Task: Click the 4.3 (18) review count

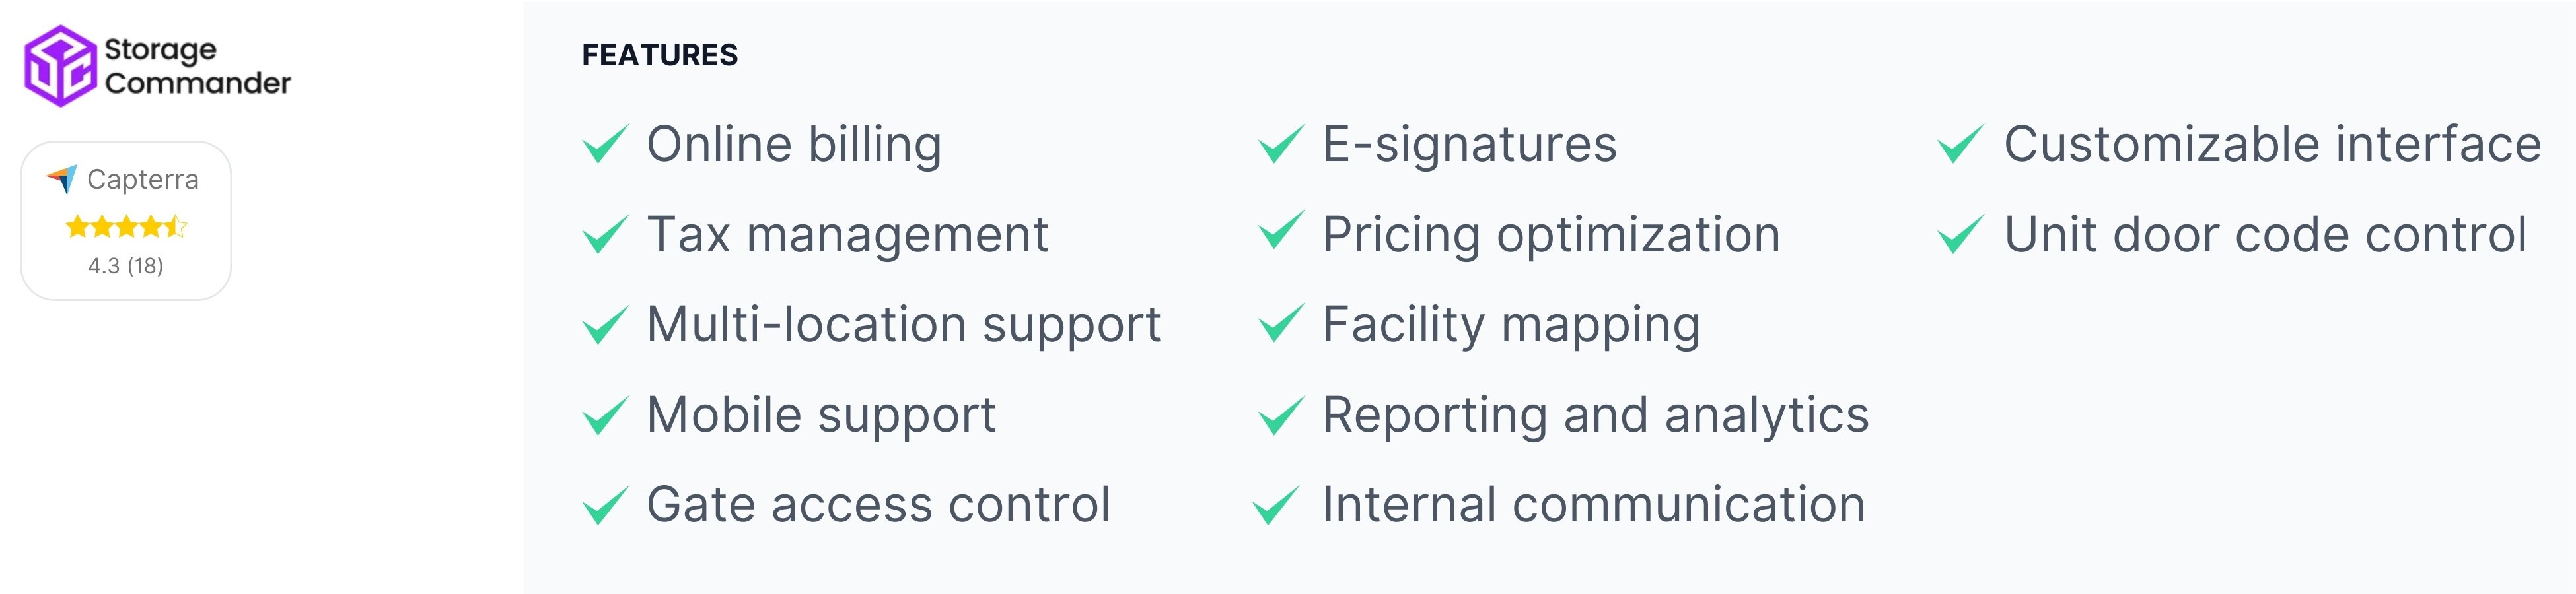Action: (x=126, y=266)
